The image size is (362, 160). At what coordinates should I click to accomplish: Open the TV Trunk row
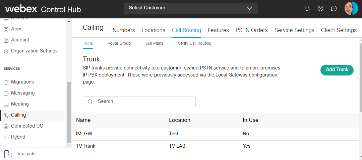point(86,146)
